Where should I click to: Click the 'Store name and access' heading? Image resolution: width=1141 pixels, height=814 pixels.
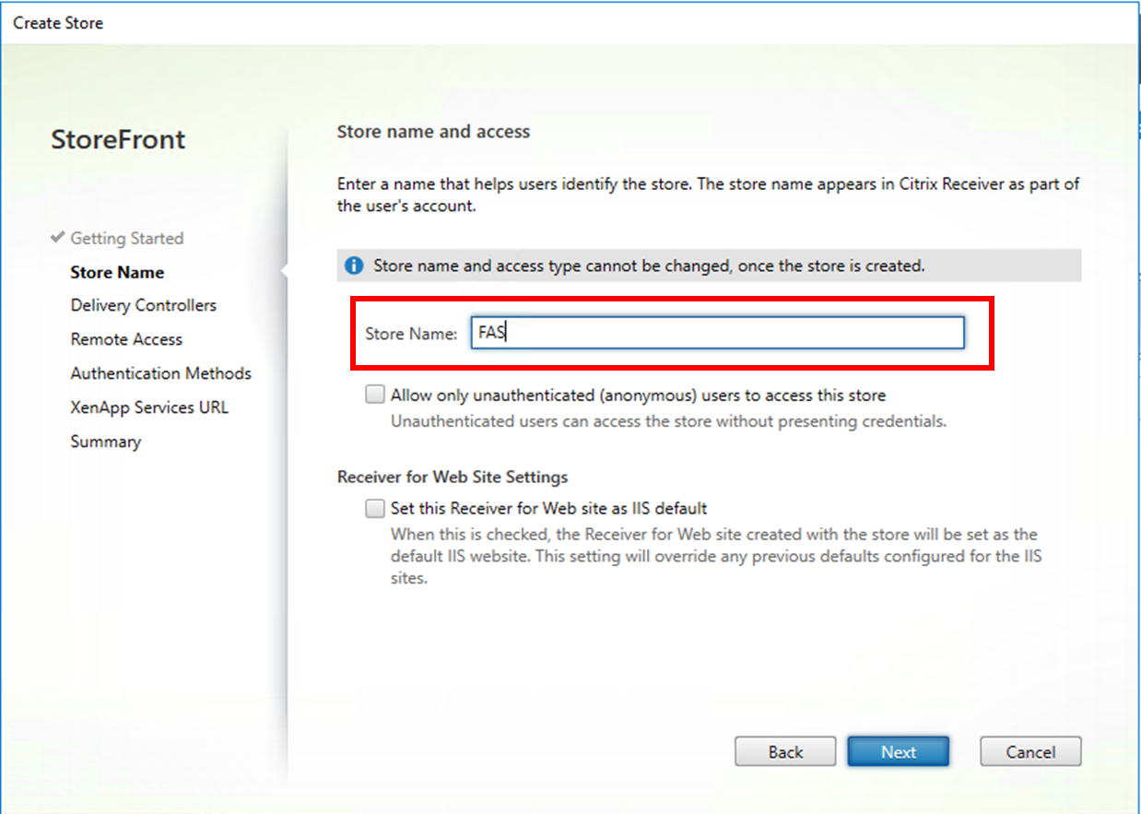(433, 132)
